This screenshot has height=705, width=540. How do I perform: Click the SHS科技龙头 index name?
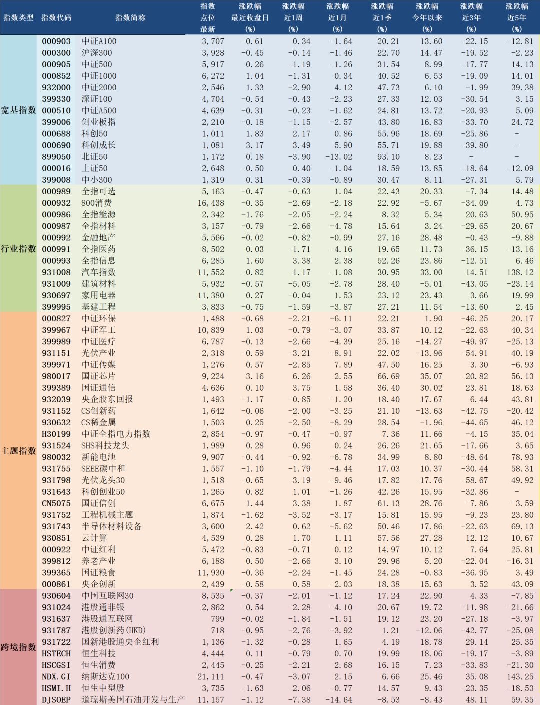[x=105, y=446]
